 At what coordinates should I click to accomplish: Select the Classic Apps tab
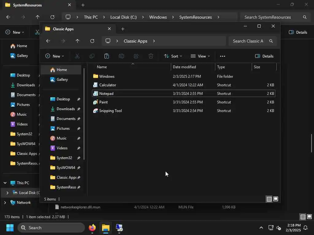point(78,29)
